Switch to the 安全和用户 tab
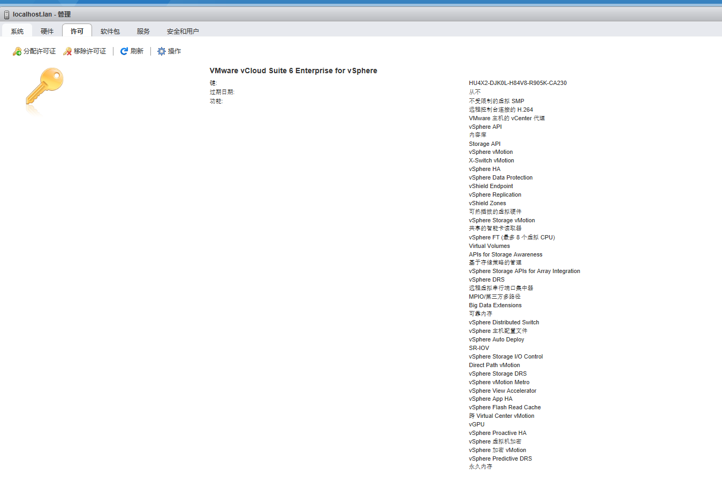722x498 pixels. (x=183, y=31)
